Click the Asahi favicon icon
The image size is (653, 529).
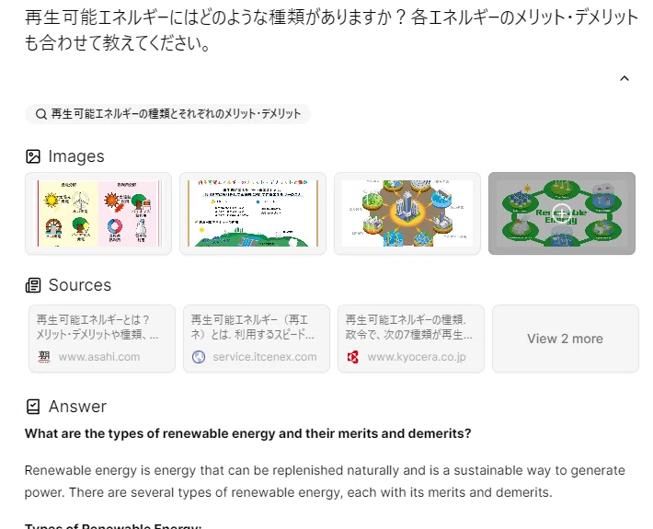point(44,357)
